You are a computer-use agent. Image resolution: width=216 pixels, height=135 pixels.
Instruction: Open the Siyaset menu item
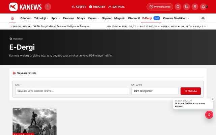107,18
